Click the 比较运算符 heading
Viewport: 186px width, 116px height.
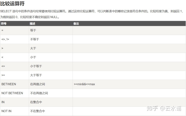[12, 4]
